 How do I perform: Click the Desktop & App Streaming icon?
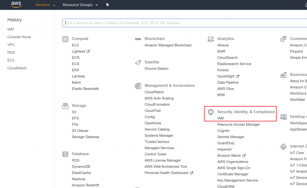click(283, 117)
